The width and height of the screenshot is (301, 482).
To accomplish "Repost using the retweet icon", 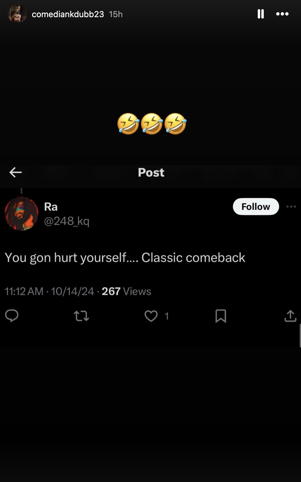I will pos(81,316).
